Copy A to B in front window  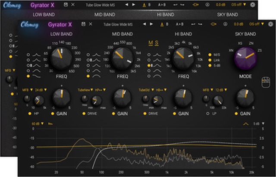point(179,24)
